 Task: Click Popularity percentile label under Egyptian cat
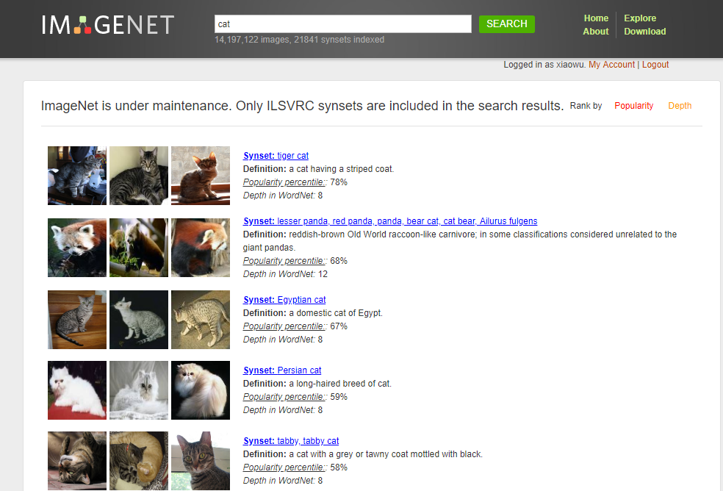tap(284, 326)
